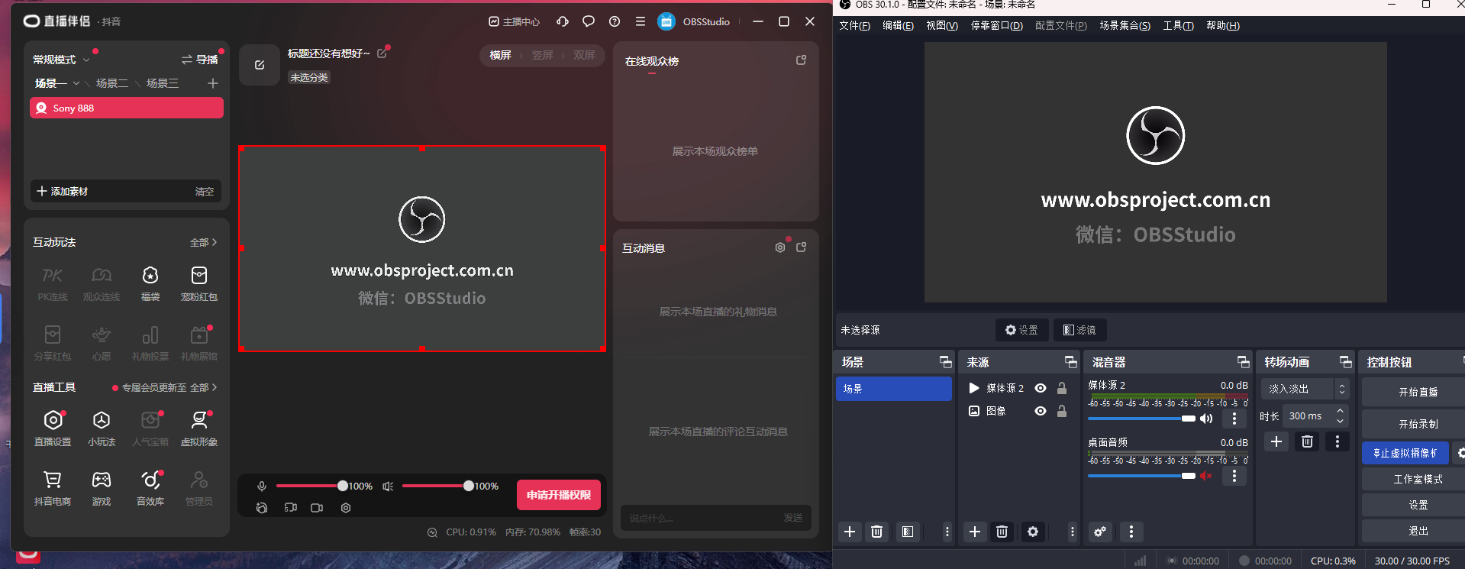The width and height of the screenshot is (1465, 569).
Task: Open 滤镜 filters button in OBS
Action: [1079, 330]
